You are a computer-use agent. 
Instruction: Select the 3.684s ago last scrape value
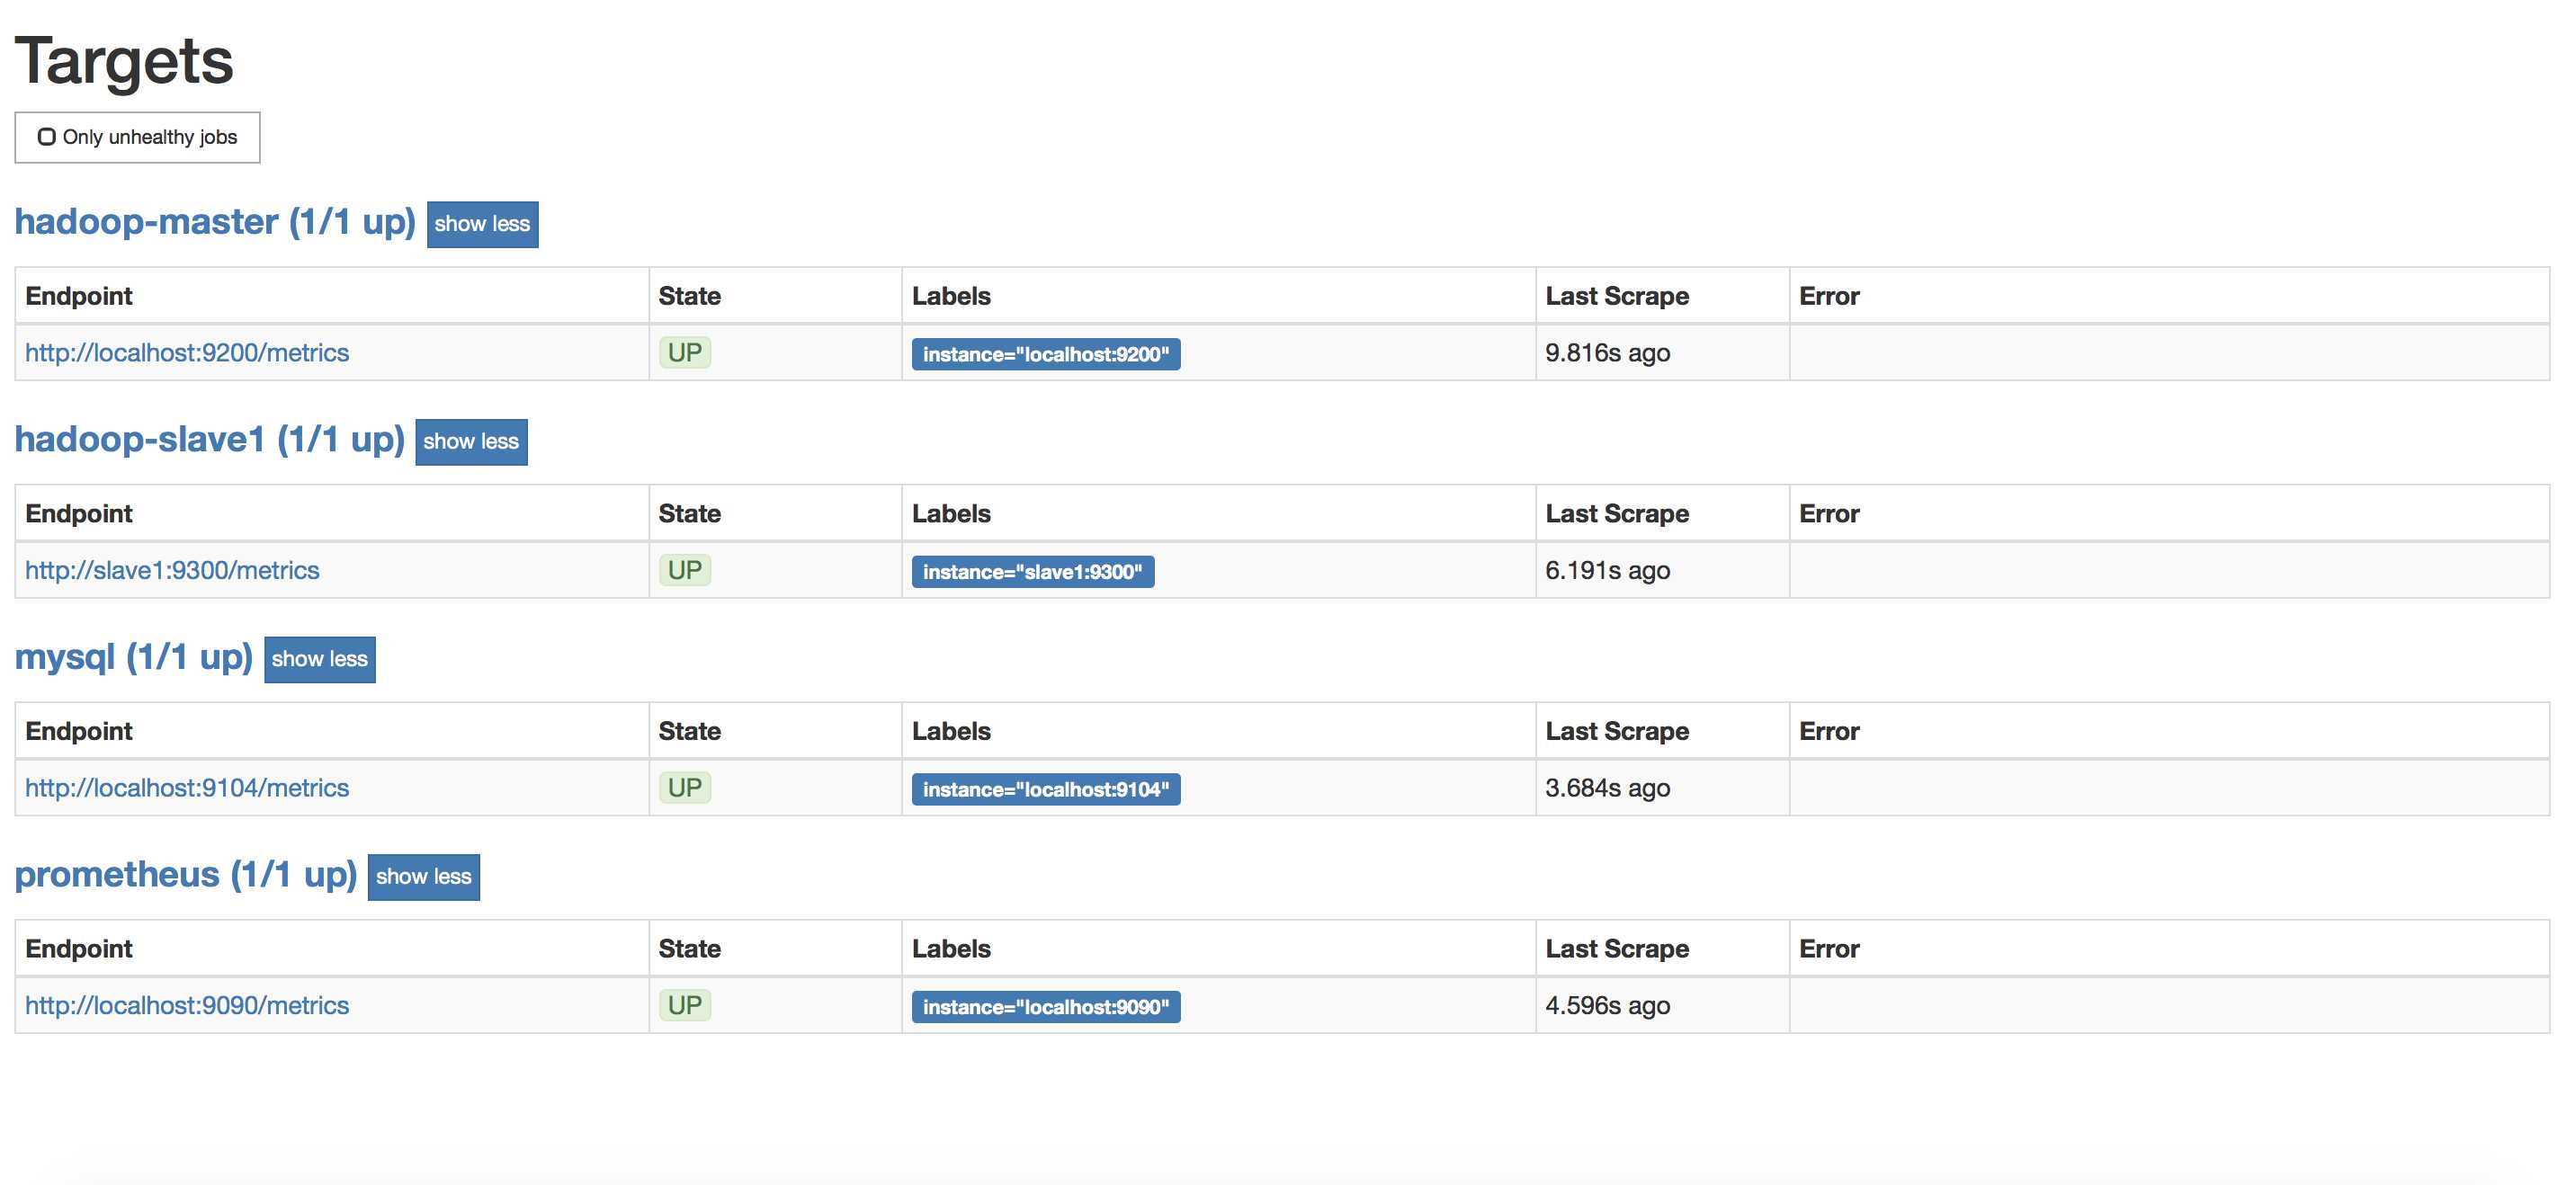click(1608, 788)
